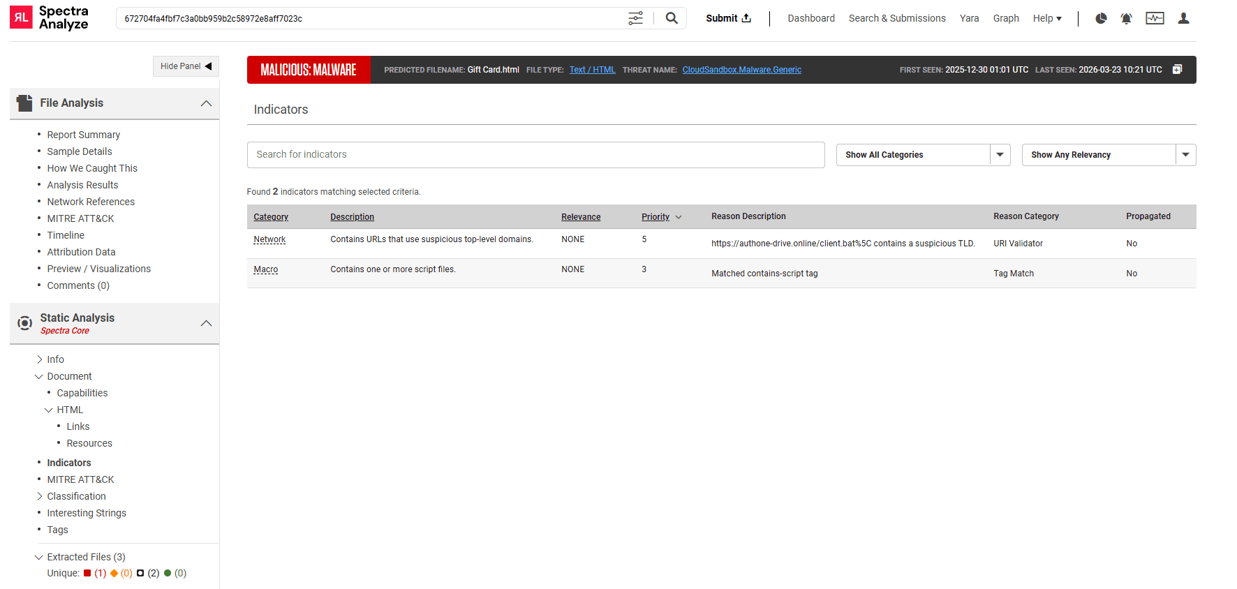Open the system health monitor icon

[x=1155, y=19]
